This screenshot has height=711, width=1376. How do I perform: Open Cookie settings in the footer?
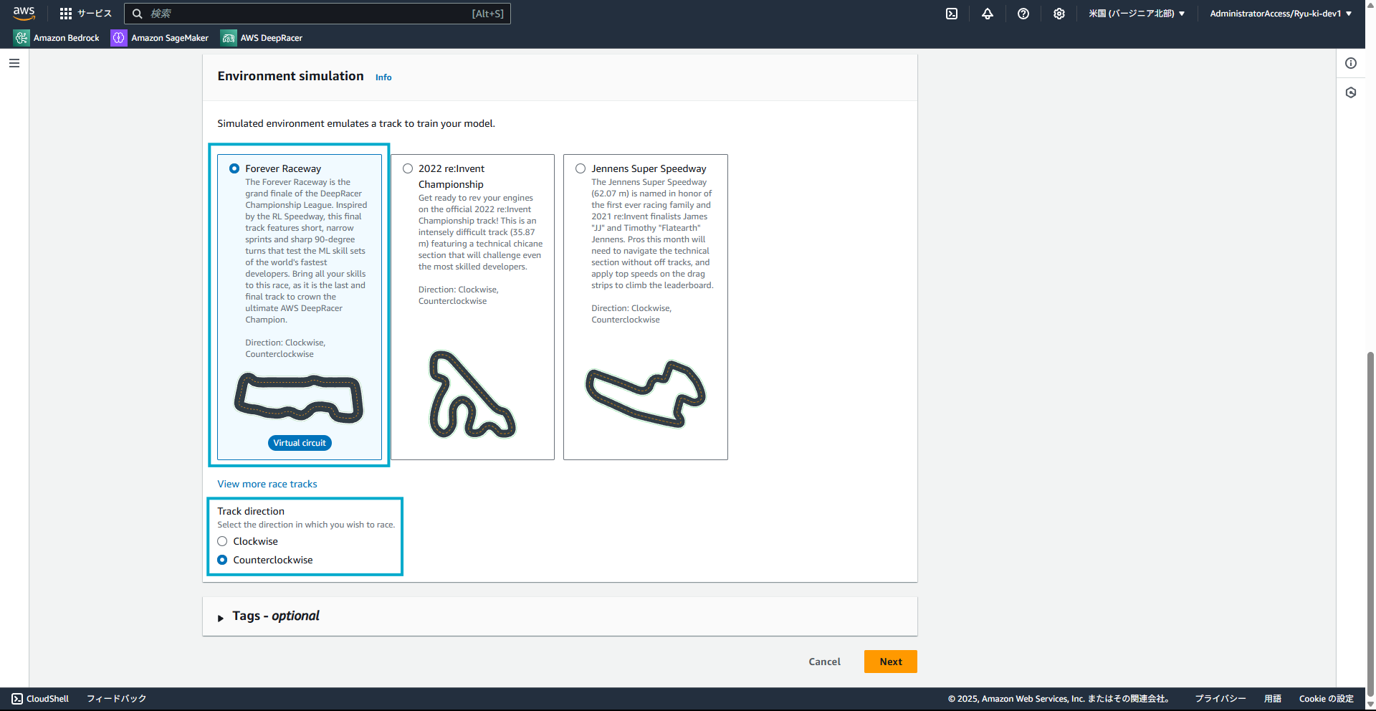tap(1326, 699)
